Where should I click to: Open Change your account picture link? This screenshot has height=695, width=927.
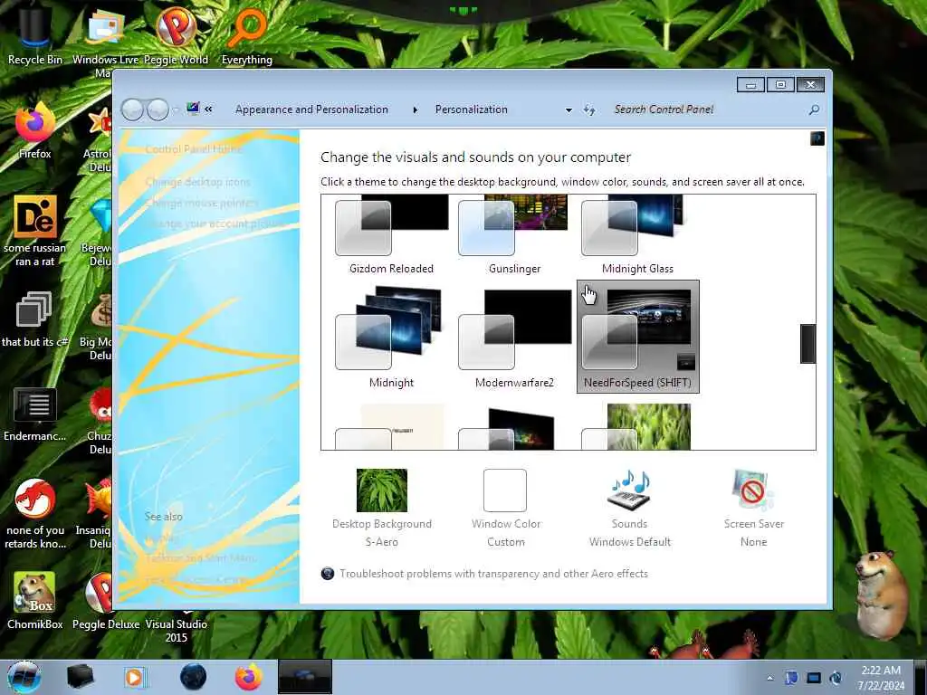pyautogui.click(x=215, y=224)
